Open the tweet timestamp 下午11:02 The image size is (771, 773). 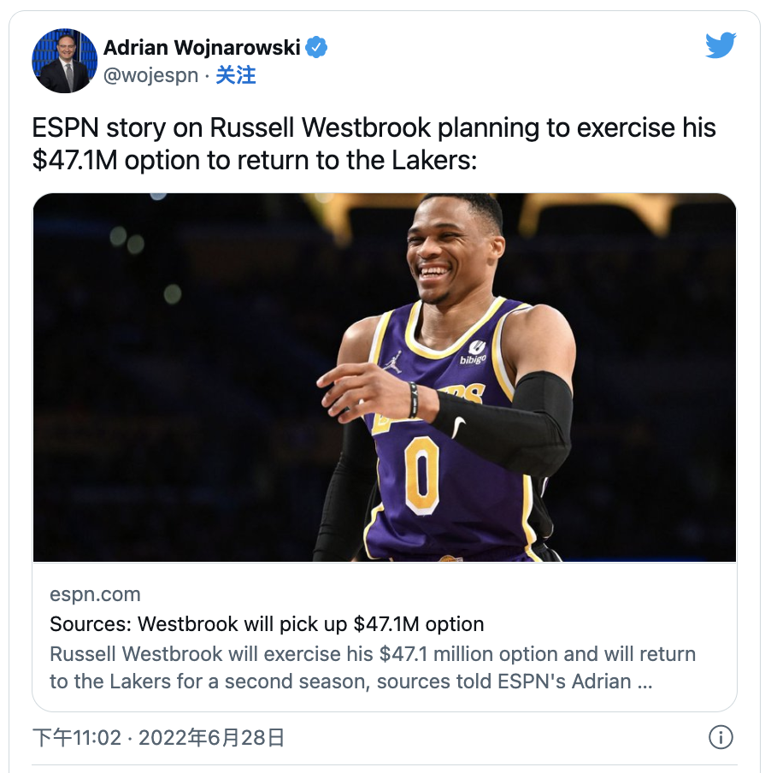pyautogui.click(x=77, y=738)
